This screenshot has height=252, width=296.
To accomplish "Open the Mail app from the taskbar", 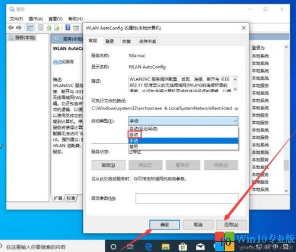I will coord(200,247).
